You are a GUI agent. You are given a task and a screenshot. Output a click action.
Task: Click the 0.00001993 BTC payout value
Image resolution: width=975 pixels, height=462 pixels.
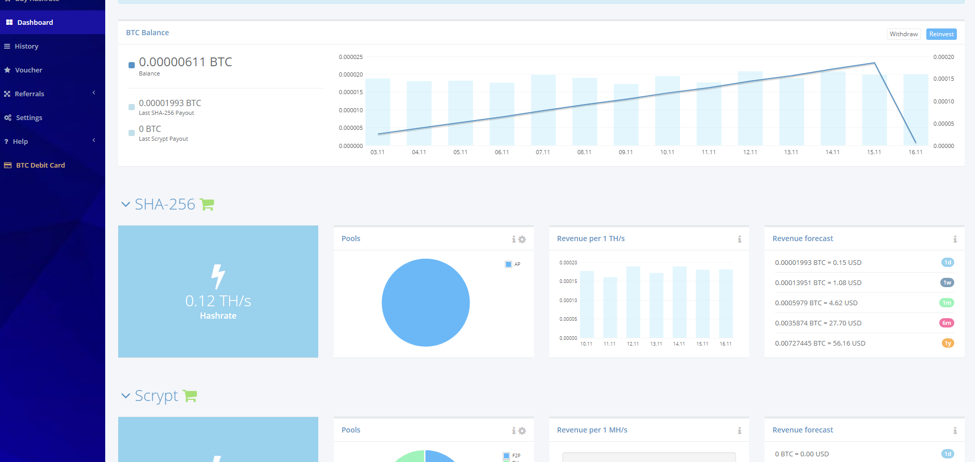[170, 103]
